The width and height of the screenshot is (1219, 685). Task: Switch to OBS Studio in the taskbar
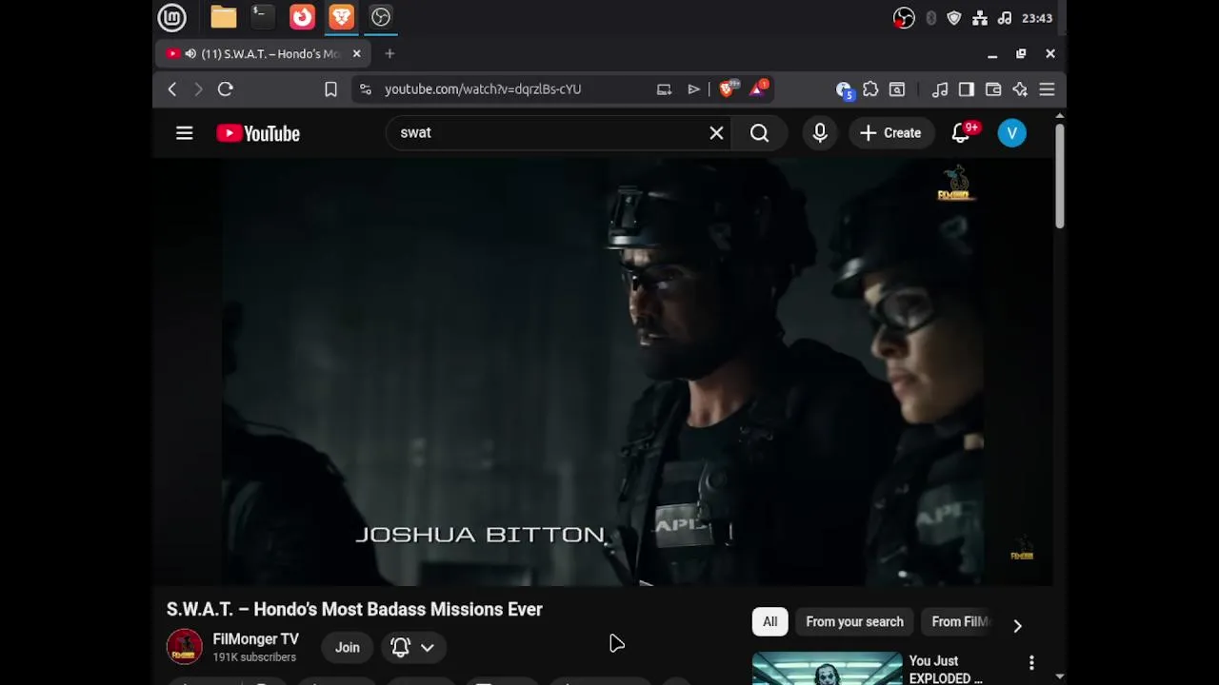[381, 17]
